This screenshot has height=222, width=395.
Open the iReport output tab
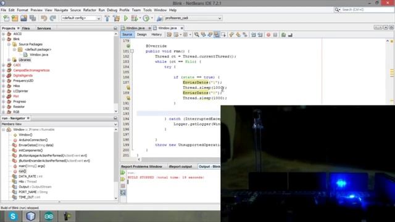coord(180,166)
